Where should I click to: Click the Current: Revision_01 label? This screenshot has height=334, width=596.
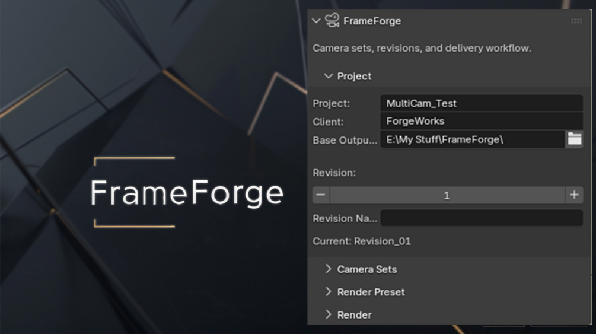coord(362,241)
